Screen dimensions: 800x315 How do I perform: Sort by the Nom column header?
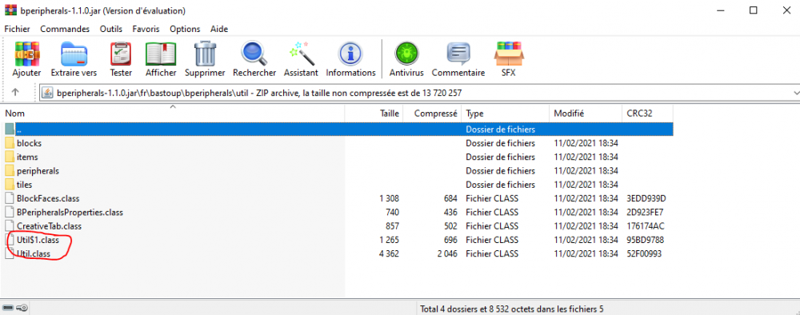click(x=173, y=114)
